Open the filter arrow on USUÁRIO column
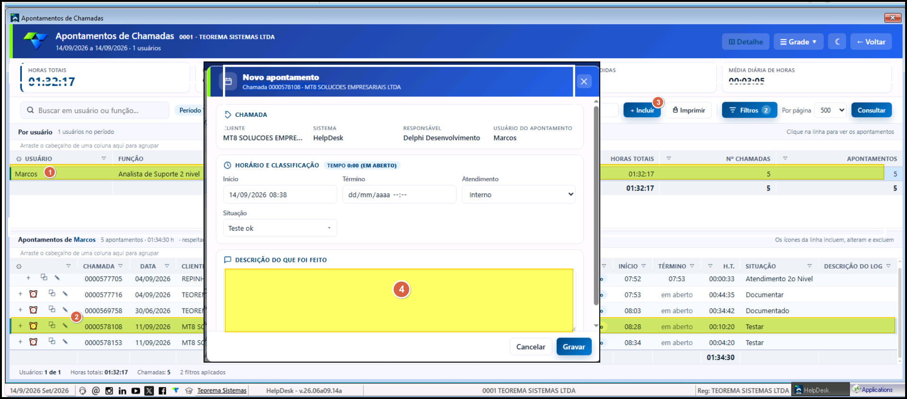Screen dimensions: 907x399 pos(104,158)
